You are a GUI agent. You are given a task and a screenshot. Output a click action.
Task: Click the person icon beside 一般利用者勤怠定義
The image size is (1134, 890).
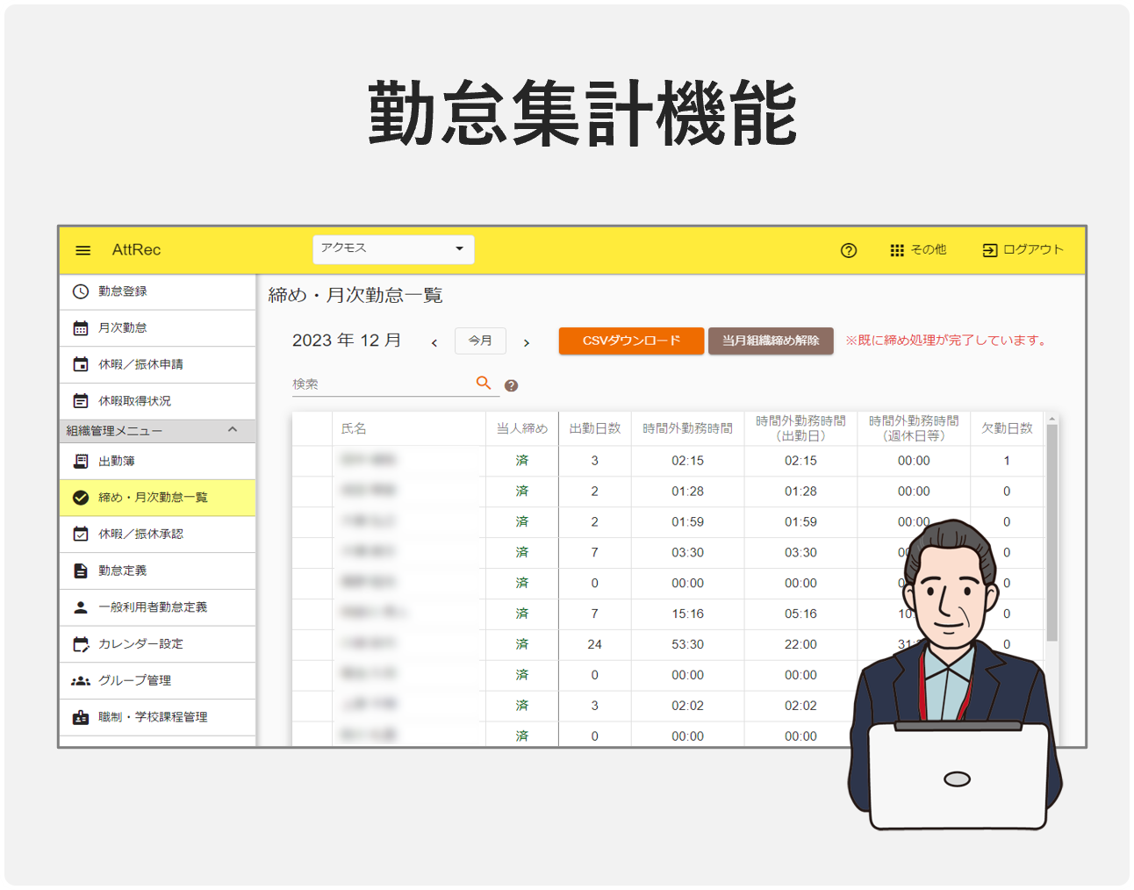[81, 607]
